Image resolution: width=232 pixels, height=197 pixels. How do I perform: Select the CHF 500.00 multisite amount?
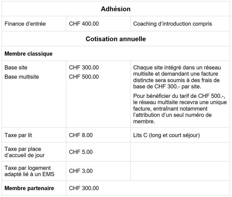[x=84, y=76]
